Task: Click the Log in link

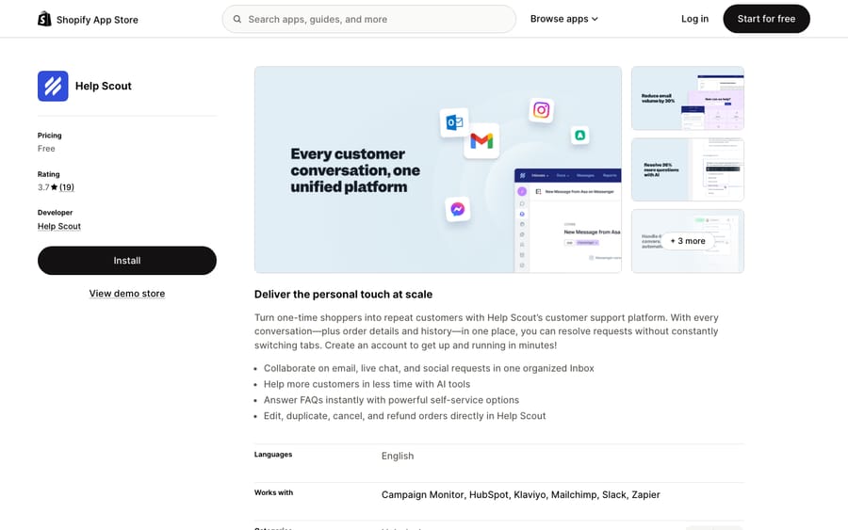Action: coord(694,19)
